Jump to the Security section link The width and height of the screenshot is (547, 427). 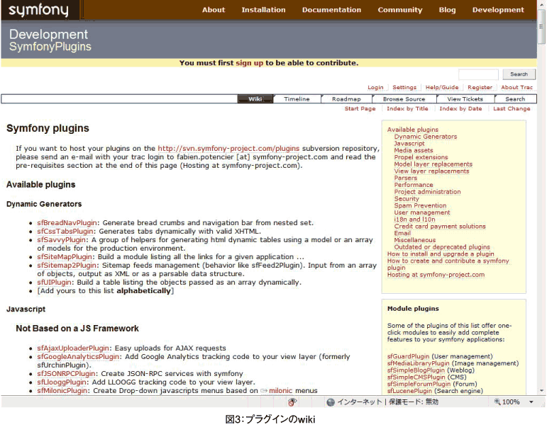(x=407, y=198)
